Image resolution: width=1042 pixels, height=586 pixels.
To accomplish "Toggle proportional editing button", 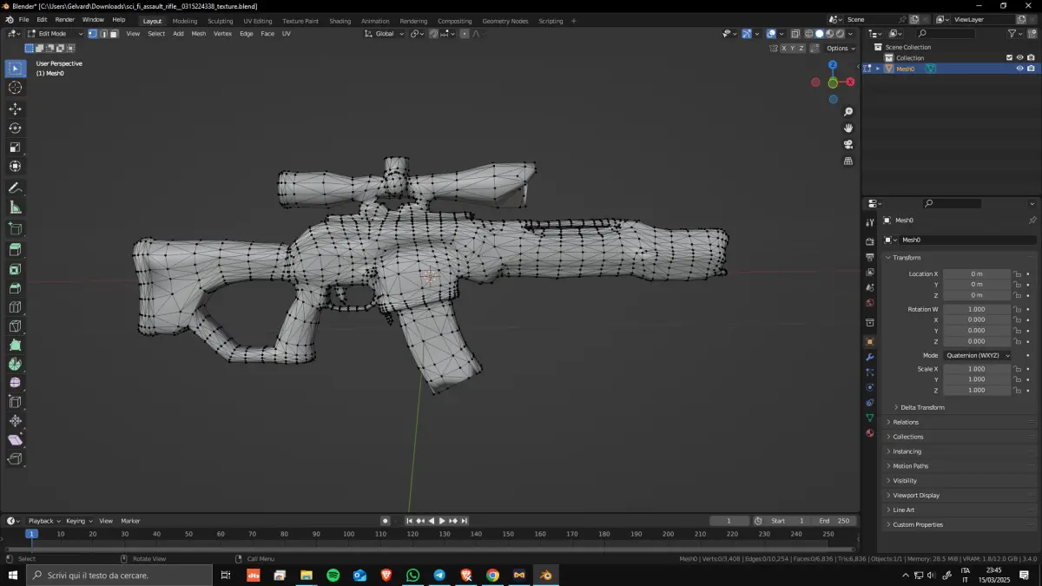I will pyautogui.click(x=465, y=34).
